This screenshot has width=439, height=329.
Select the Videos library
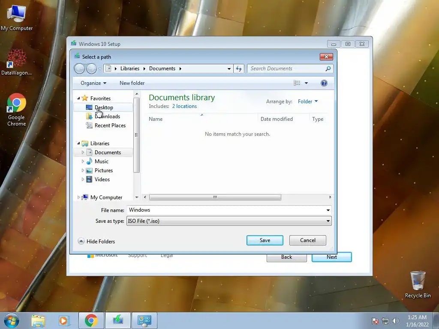[x=103, y=179]
